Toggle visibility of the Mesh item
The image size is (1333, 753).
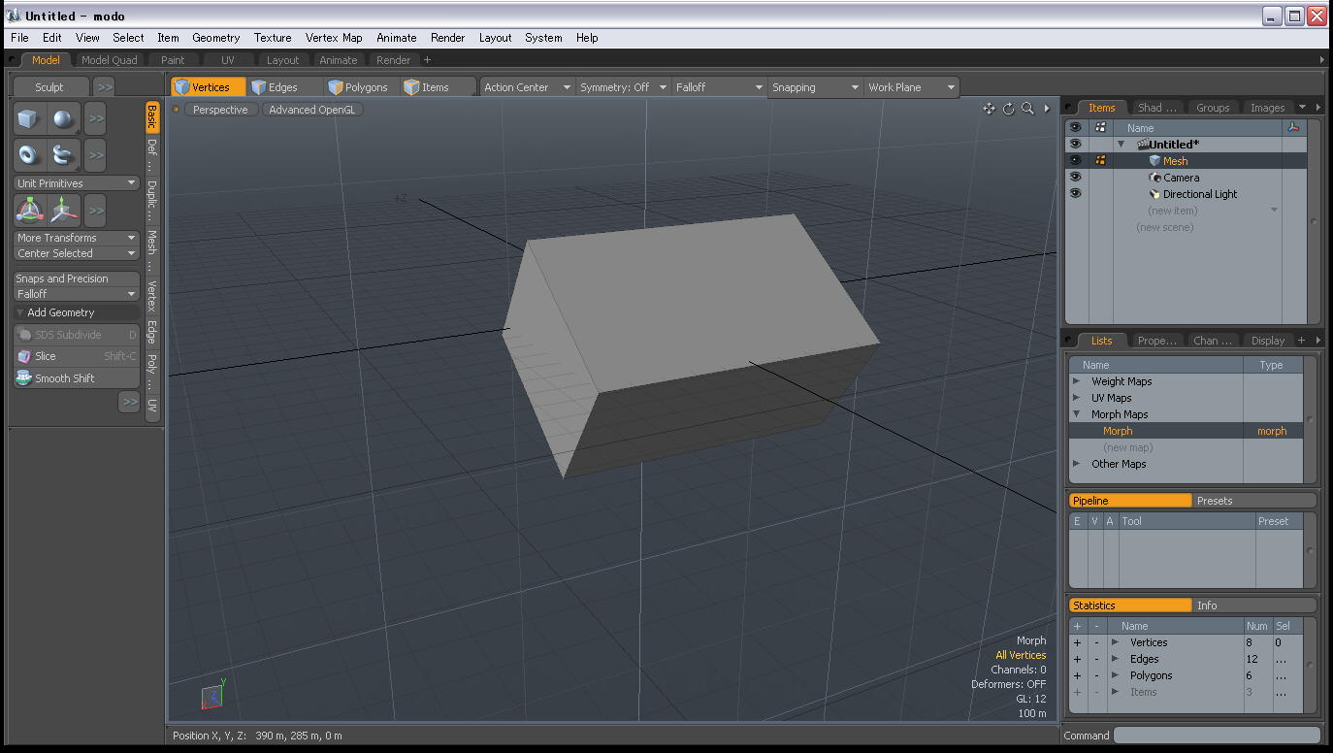tap(1075, 160)
